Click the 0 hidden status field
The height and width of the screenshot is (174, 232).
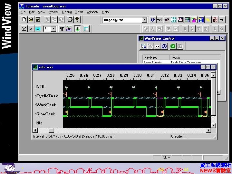point(178,136)
